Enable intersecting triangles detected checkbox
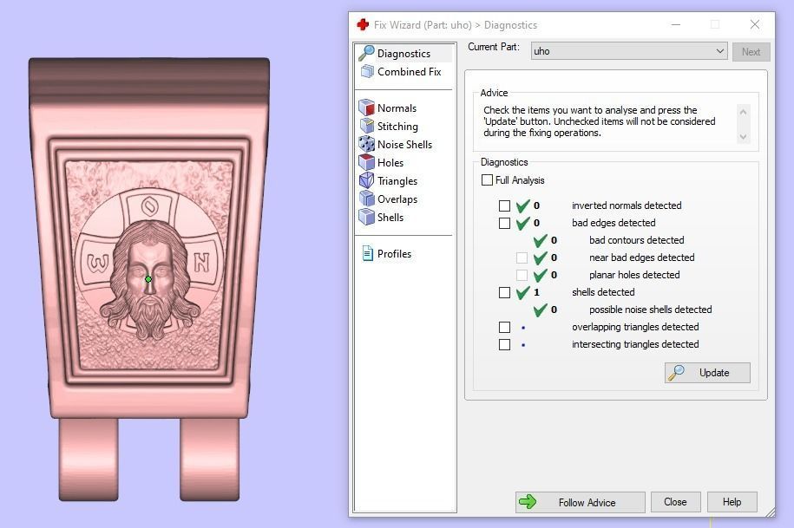Screen dimensions: 794x528 [504, 344]
